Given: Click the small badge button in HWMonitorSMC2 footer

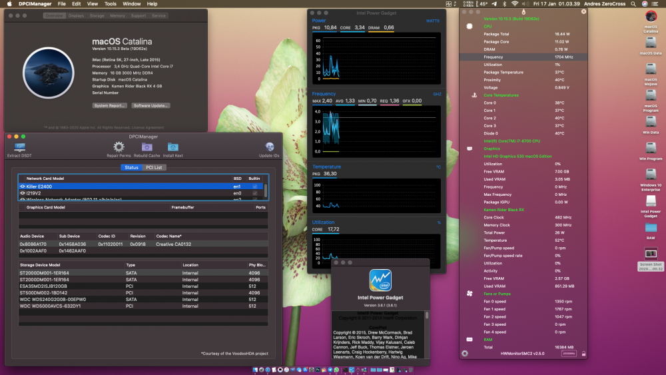Looking at the screenshot, I should click(x=569, y=353).
